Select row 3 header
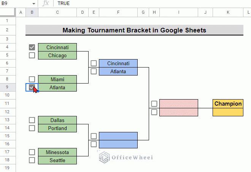This screenshot has height=172, width=251. 8,39
